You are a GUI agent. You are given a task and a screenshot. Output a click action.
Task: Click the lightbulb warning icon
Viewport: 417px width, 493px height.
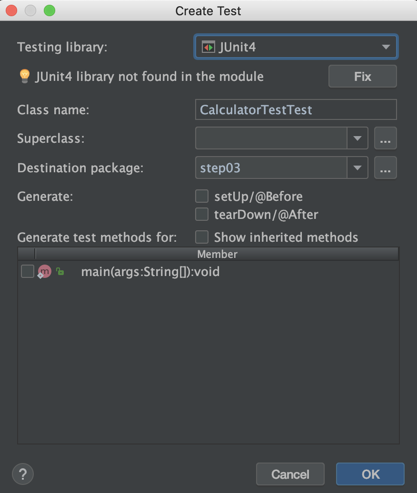(25, 77)
